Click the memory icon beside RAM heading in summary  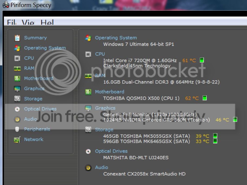coord(88,76)
